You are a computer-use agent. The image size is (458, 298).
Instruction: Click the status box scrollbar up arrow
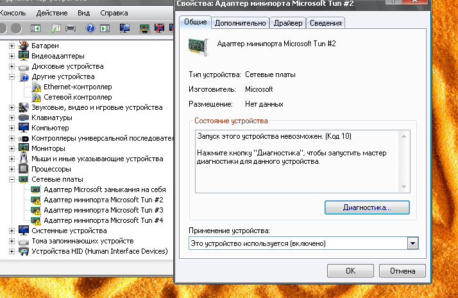(403, 136)
